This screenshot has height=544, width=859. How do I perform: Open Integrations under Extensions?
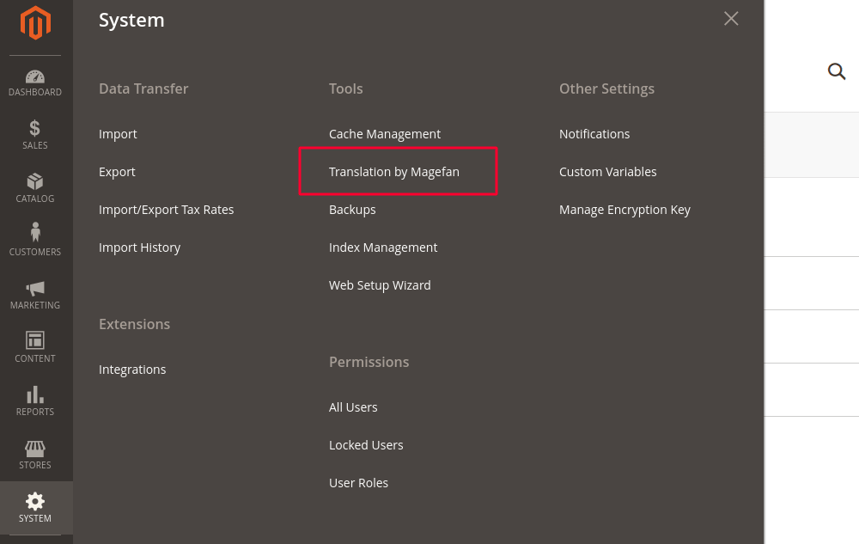pyautogui.click(x=132, y=370)
